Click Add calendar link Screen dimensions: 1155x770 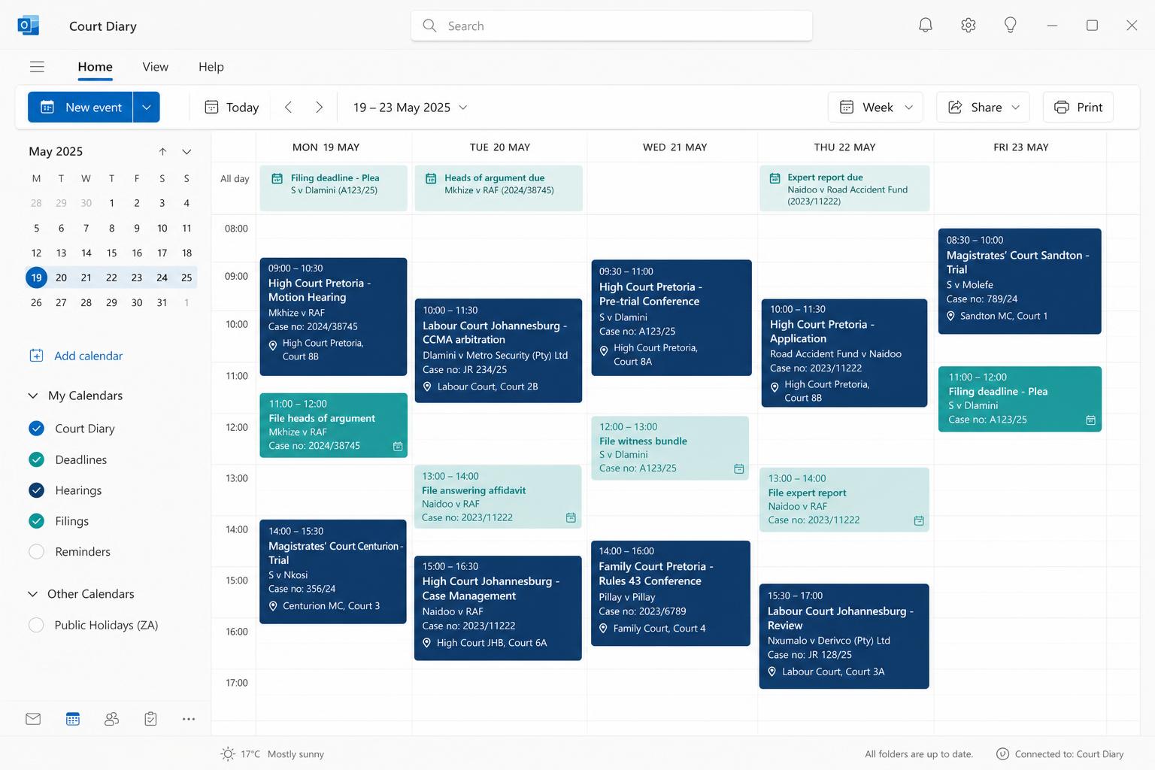[88, 356]
